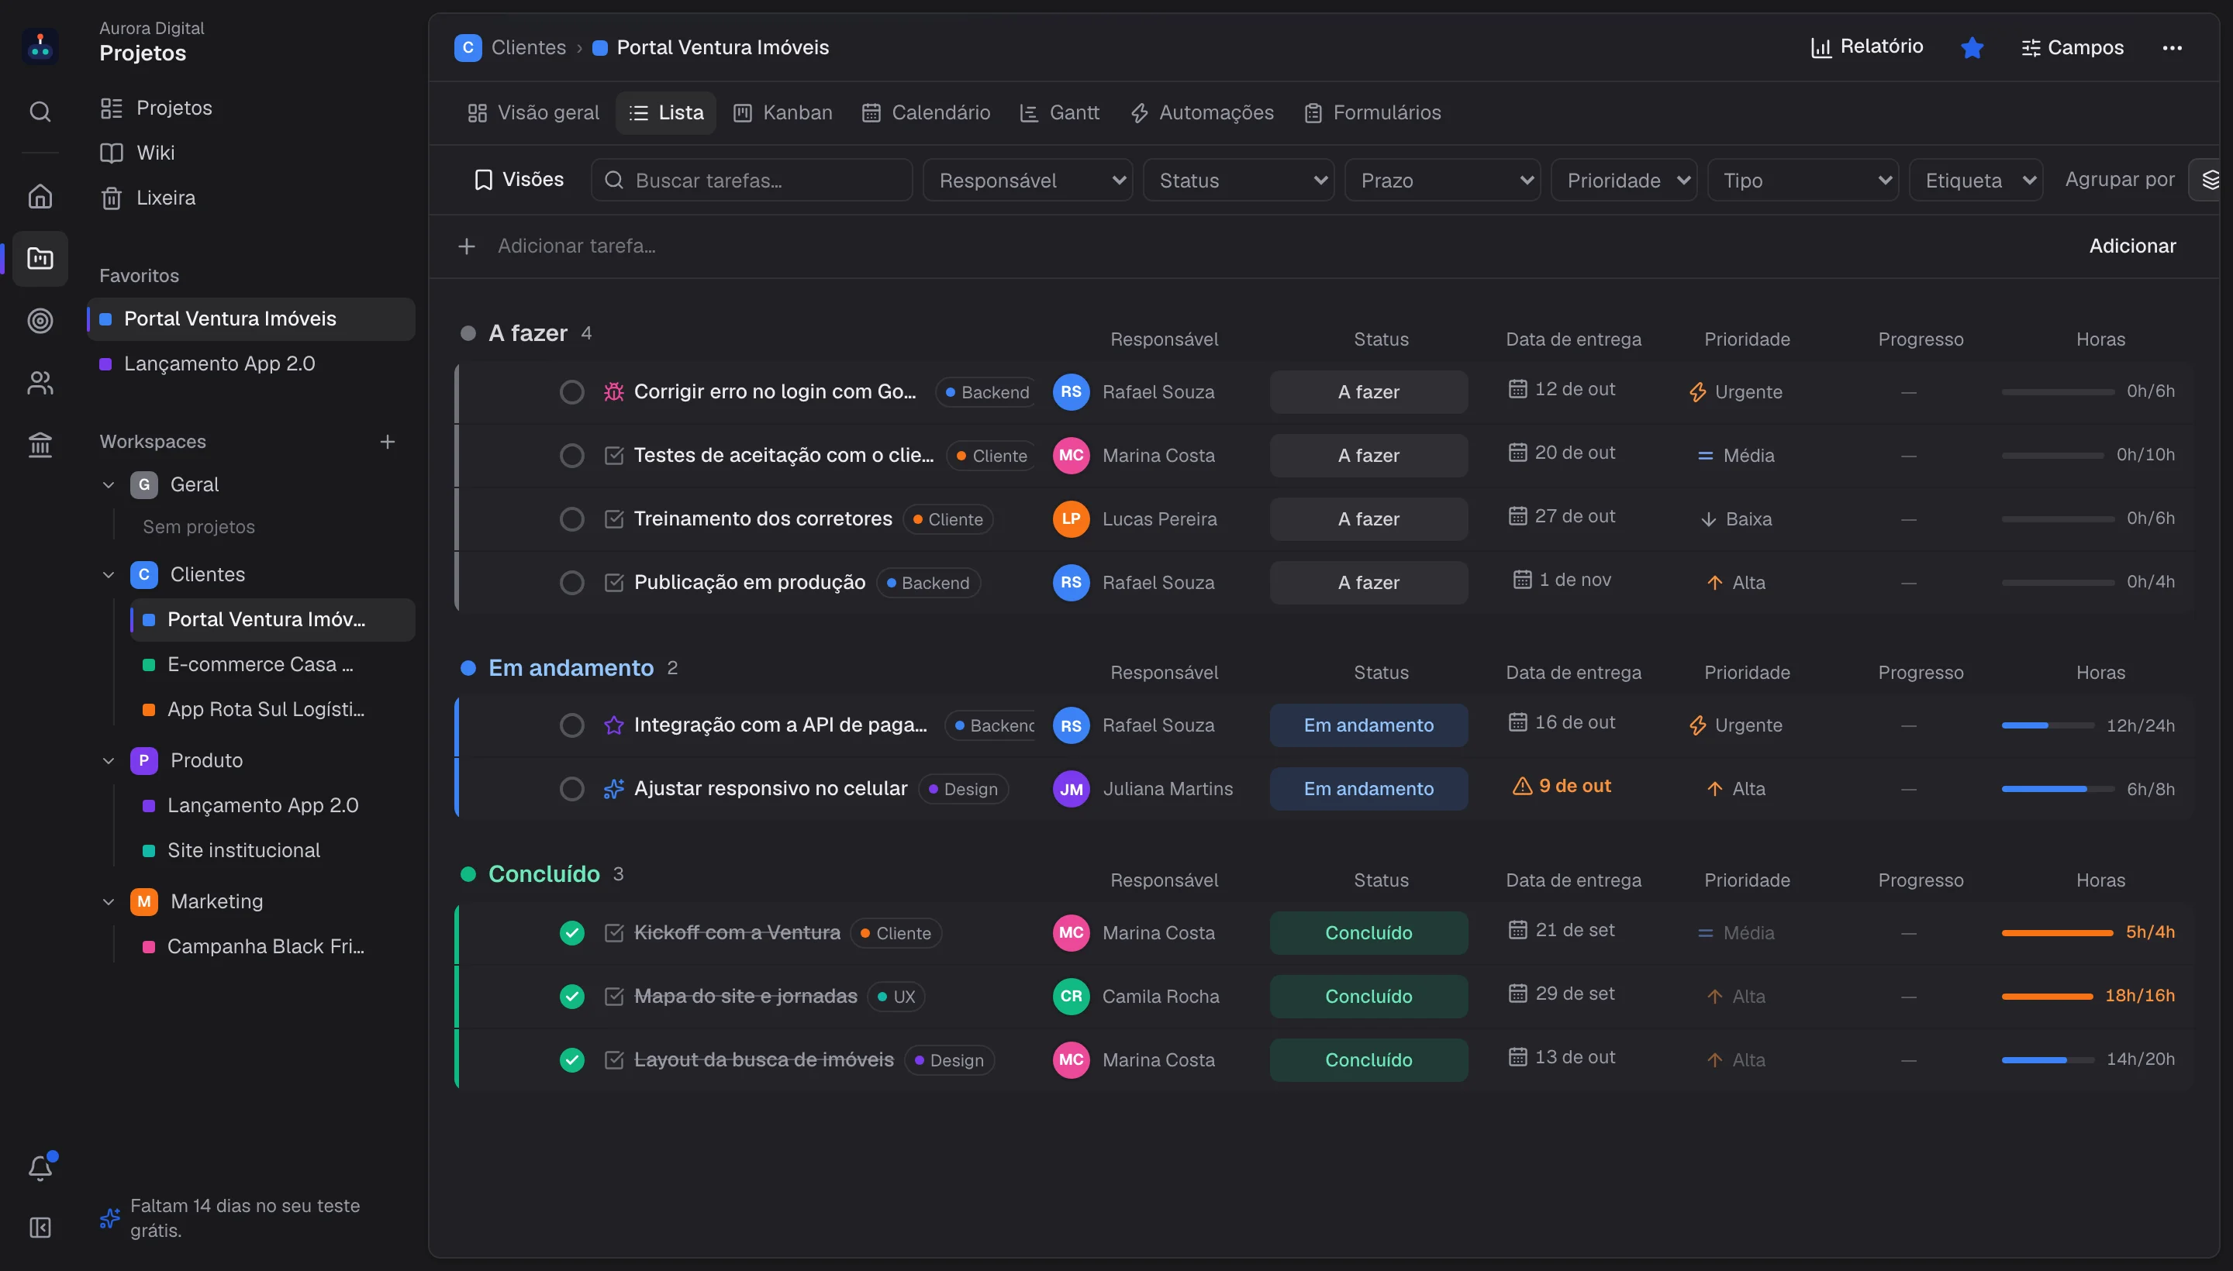The width and height of the screenshot is (2233, 1271).
Task: Click progress bar for Integração com API task
Action: pos(2047,725)
